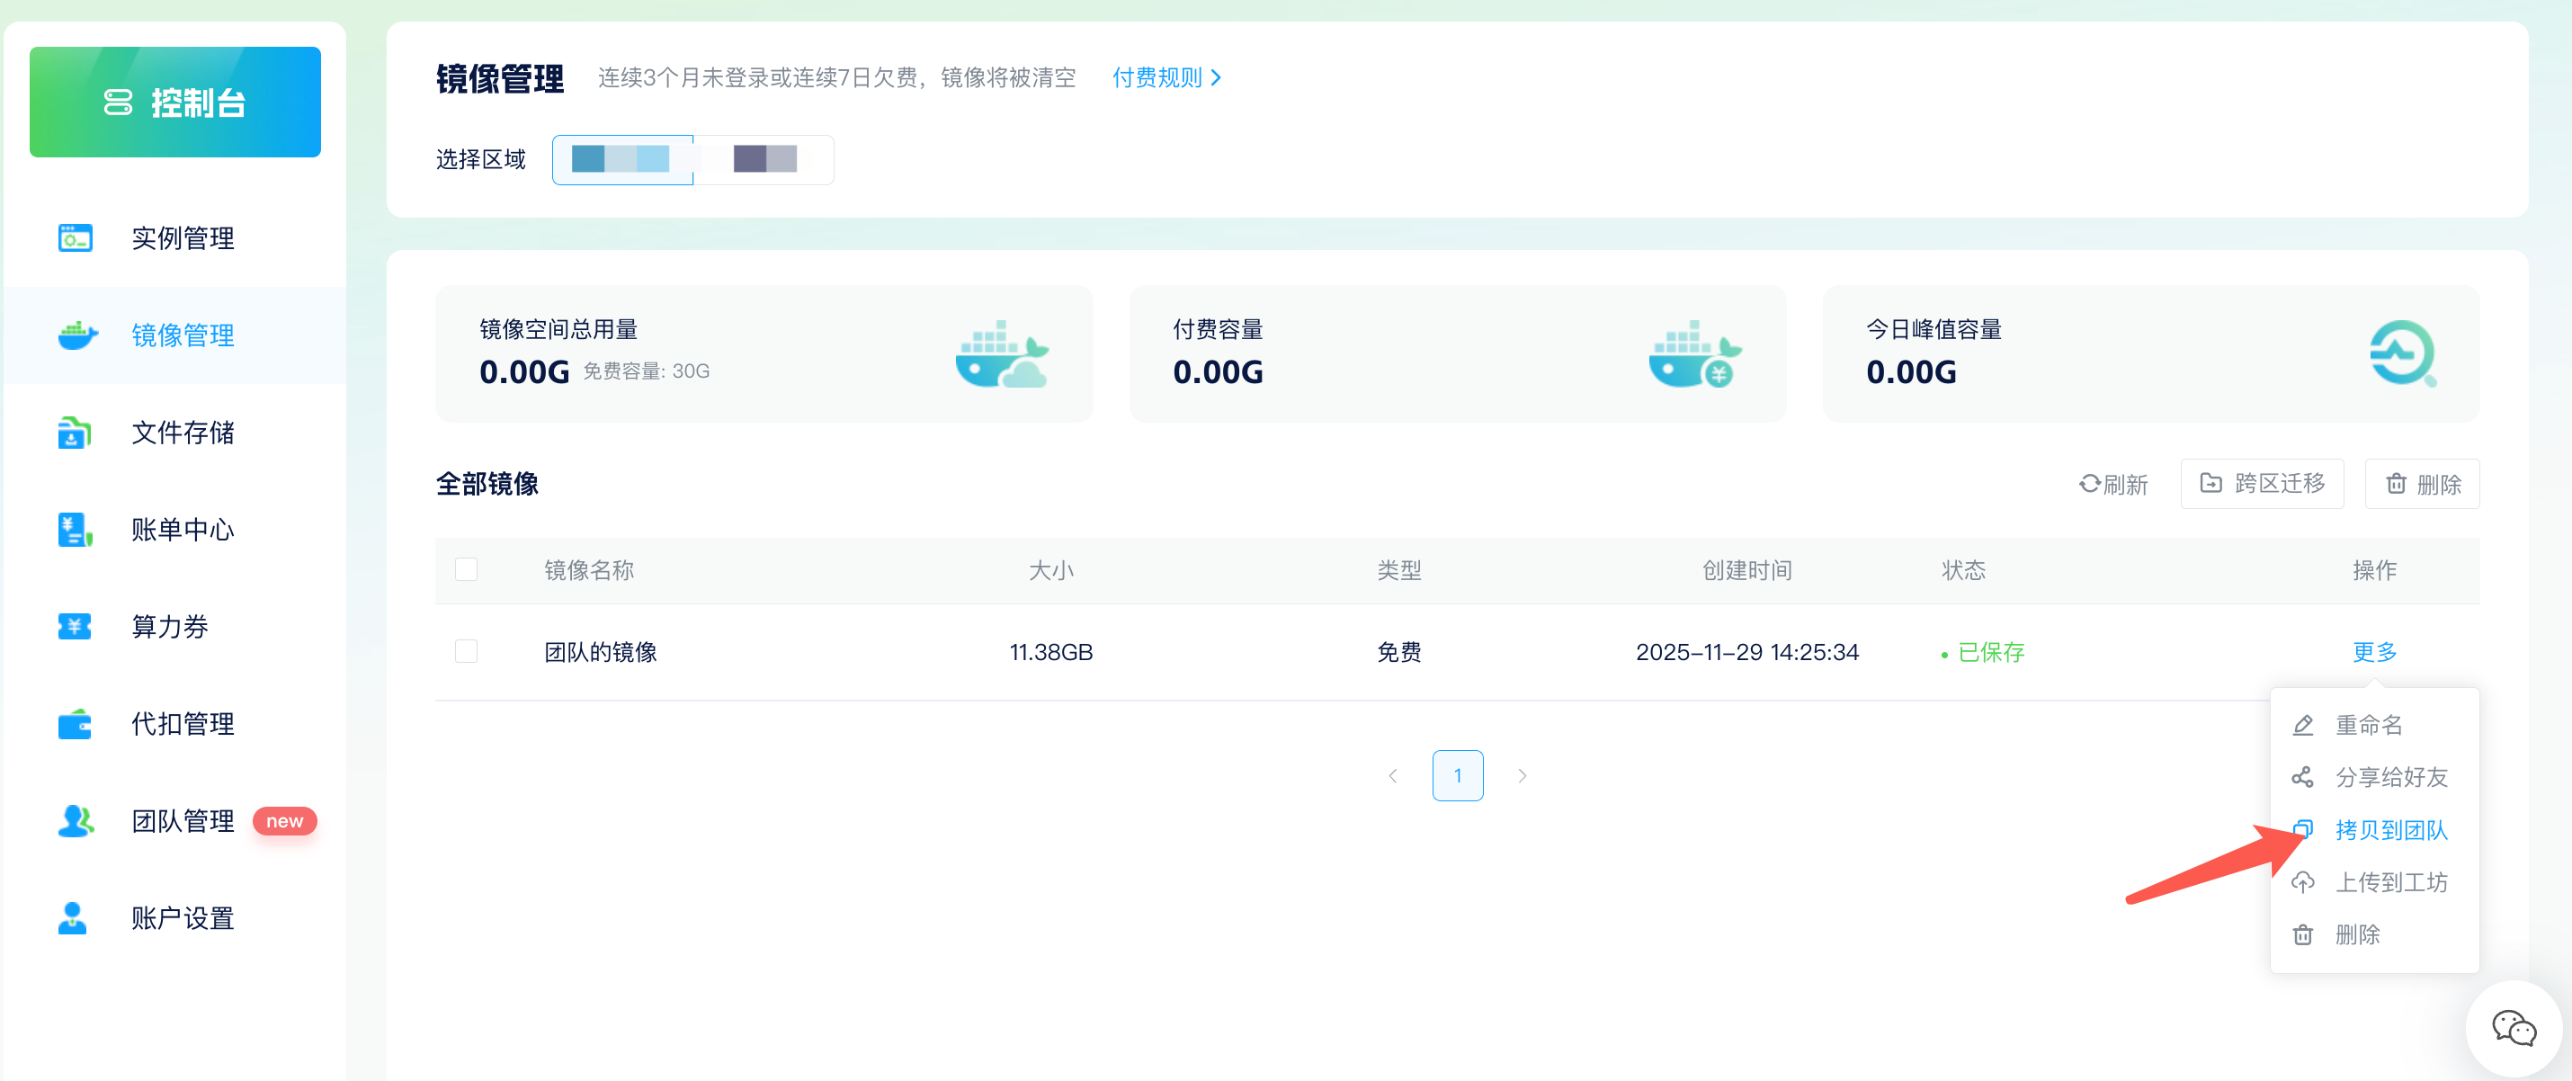Select 拷贝到团队 from the menu
This screenshot has width=2572, height=1081.
click(2392, 829)
